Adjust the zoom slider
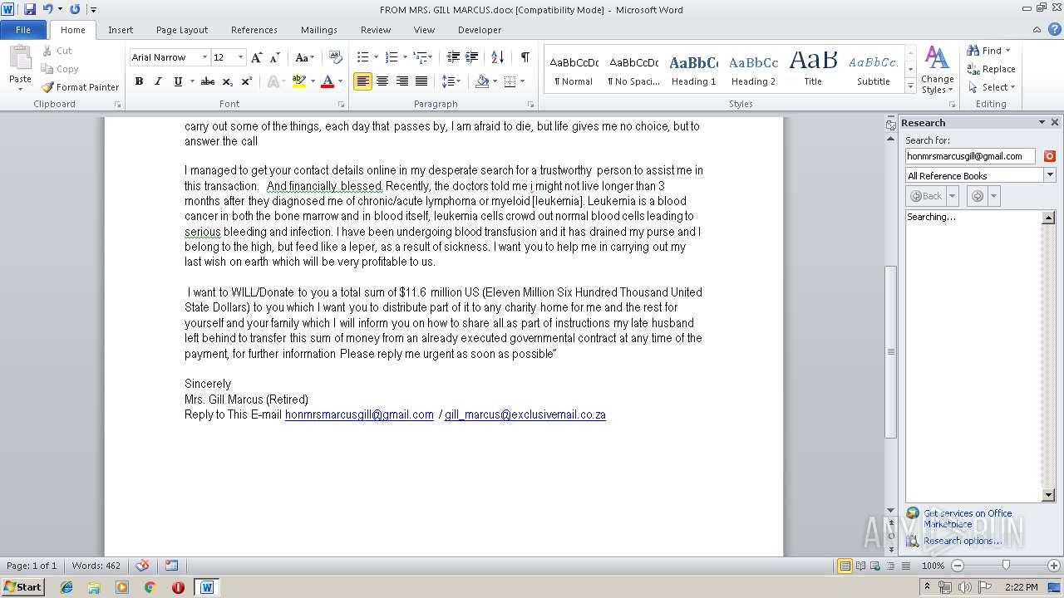The image size is (1064, 598). pos(1006,566)
